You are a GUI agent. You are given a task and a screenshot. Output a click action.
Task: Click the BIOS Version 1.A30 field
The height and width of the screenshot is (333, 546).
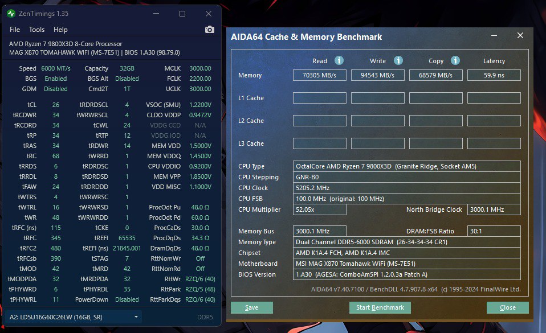(x=407, y=274)
